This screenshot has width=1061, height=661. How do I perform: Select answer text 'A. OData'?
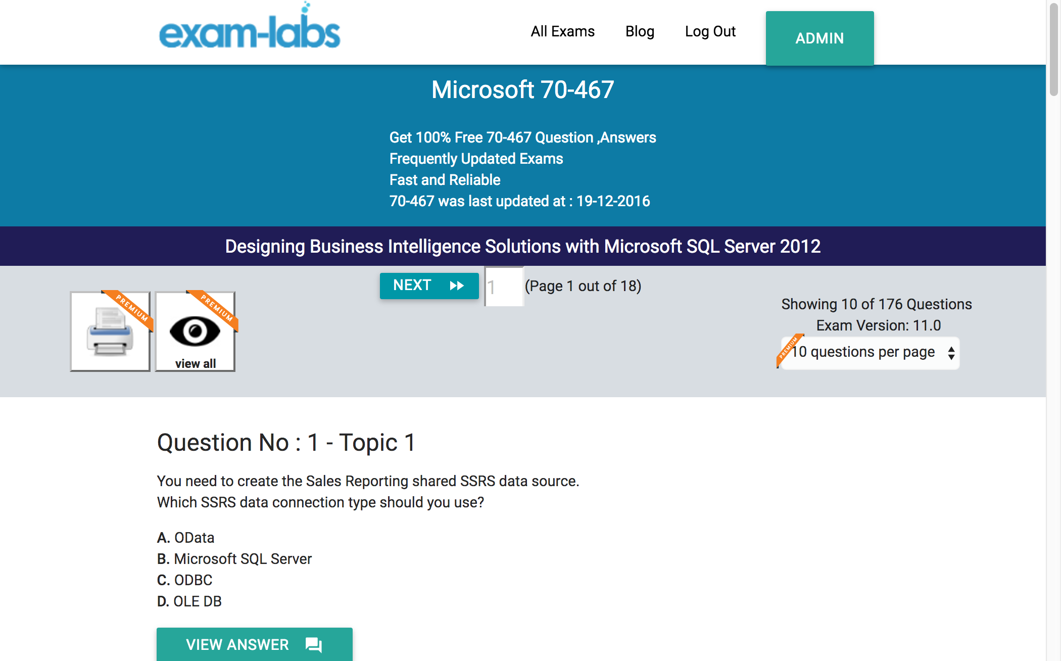pyautogui.click(x=185, y=538)
